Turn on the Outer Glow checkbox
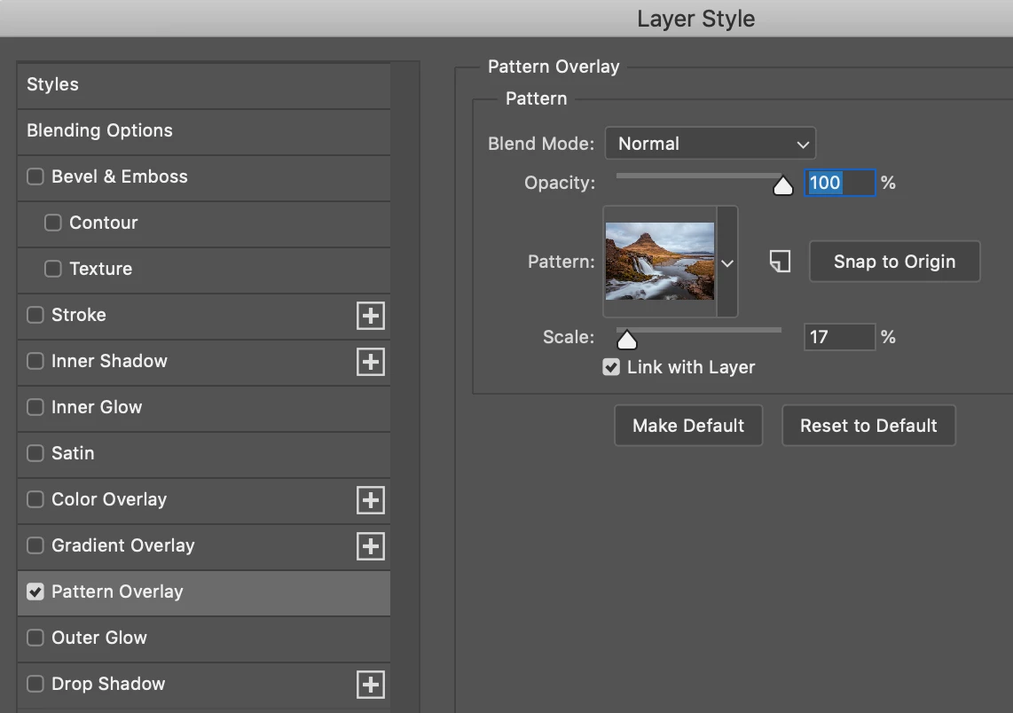Viewport: 1013px width, 713px height. pos(35,638)
